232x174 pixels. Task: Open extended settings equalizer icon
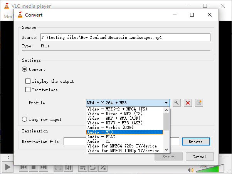pyautogui.click(x=68, y=167)
